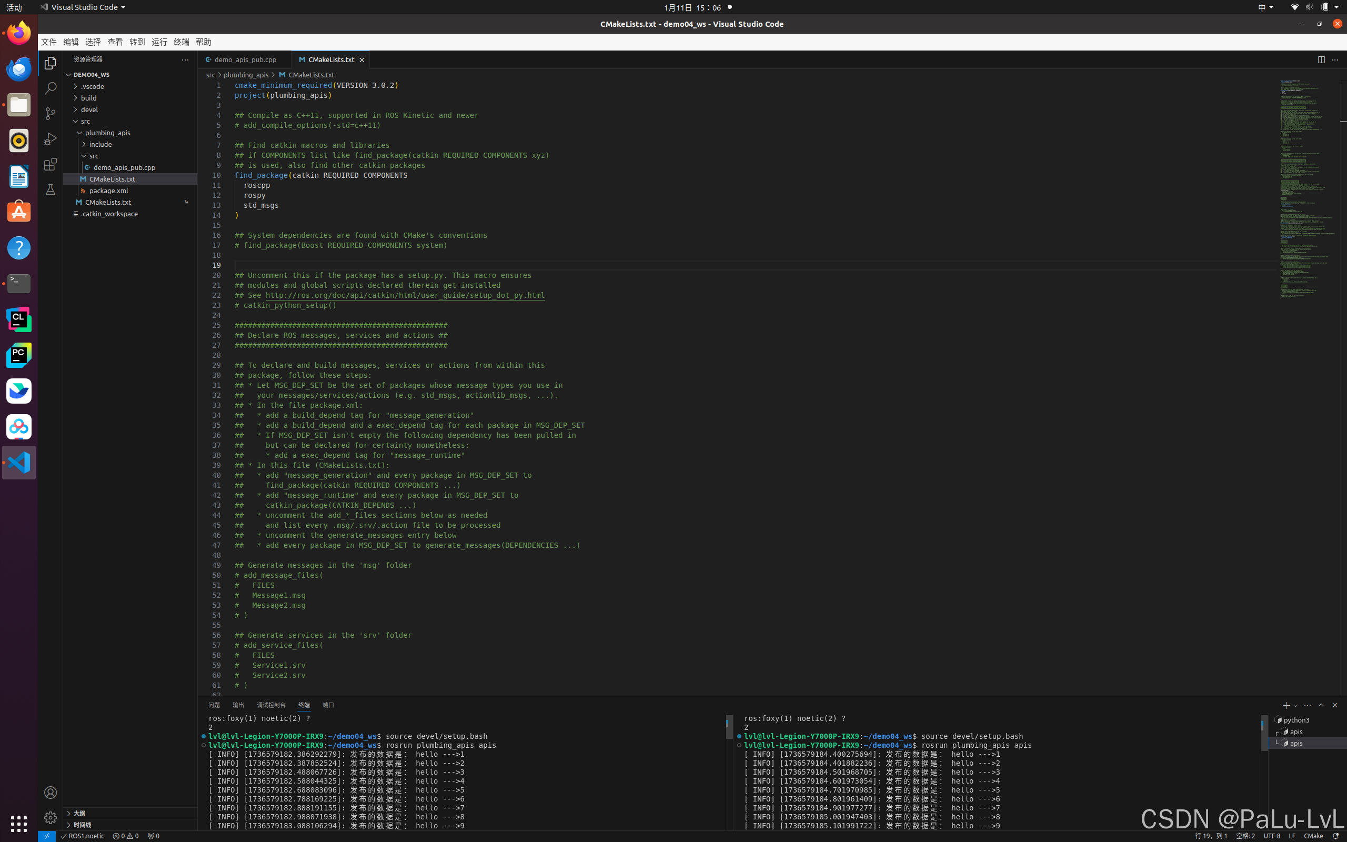The height and width of the screenshot is (842, 1347).
Task: Toggle maximize panel size chevron
Action: coord(1321,705)
